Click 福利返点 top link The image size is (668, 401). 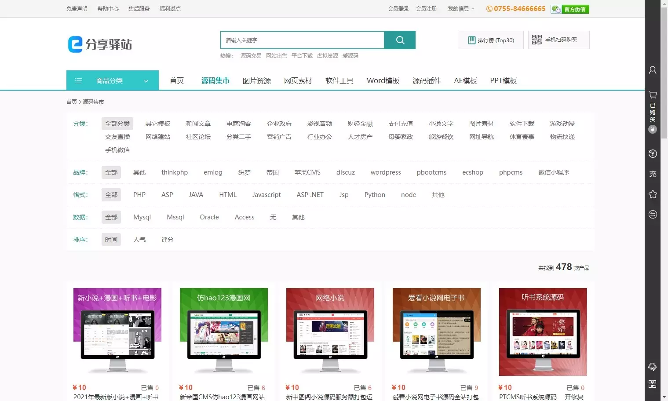[170, 9]
